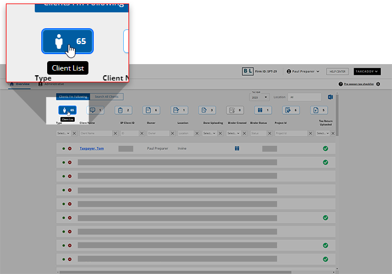Select the Clients I'm Following tab

tap(73, 97)
